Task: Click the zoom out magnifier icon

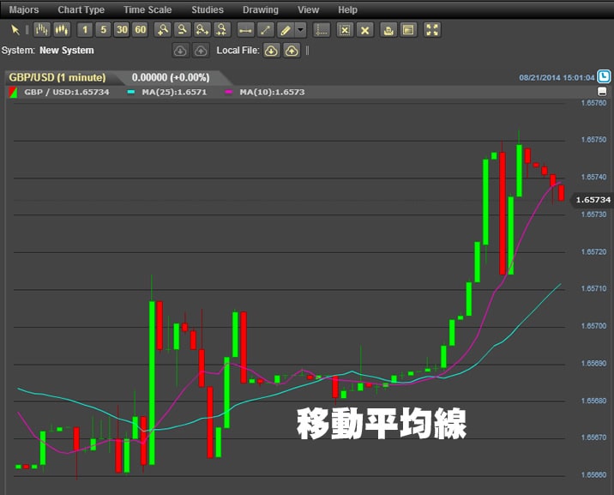Action: [x=182, y=30]
